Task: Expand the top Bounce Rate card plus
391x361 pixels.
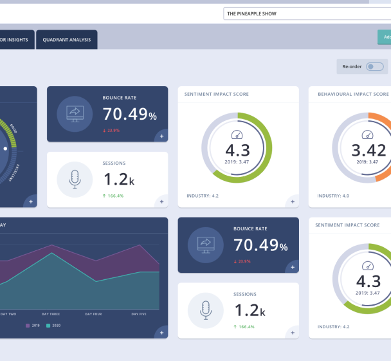Action: pos(161,136)
